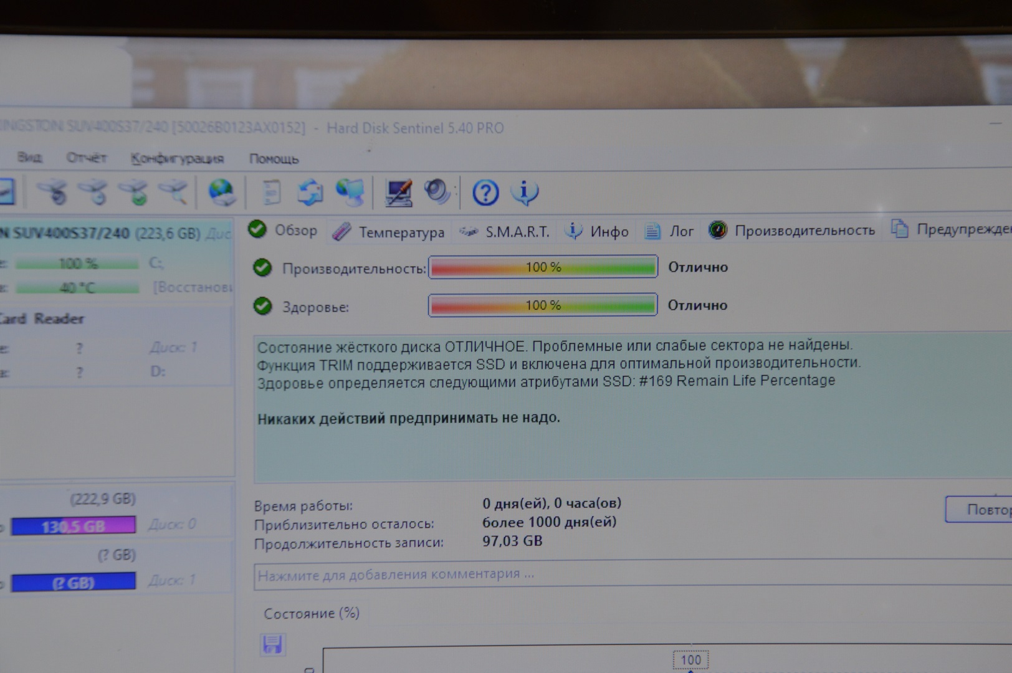Screen dimensions: 1012x673
Task: Open help with blue question mark icon
Action: point(485,193)
